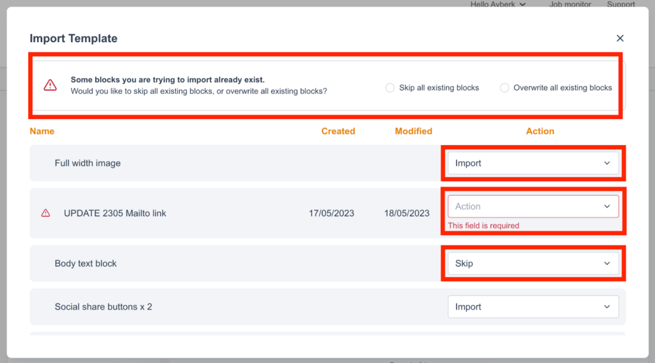Open the Hello Ayberk user menu
This screenshot has width=655, height=363.
498,4
